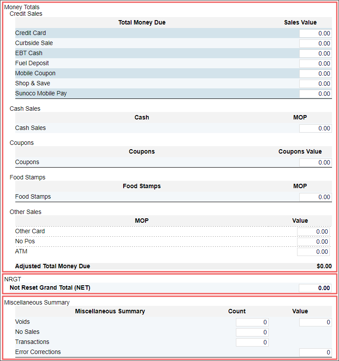Image resolution: width=339 pixels, height=361 pixels.
Task: Click the Coupons Value column header
Action: tap(300, 152)
